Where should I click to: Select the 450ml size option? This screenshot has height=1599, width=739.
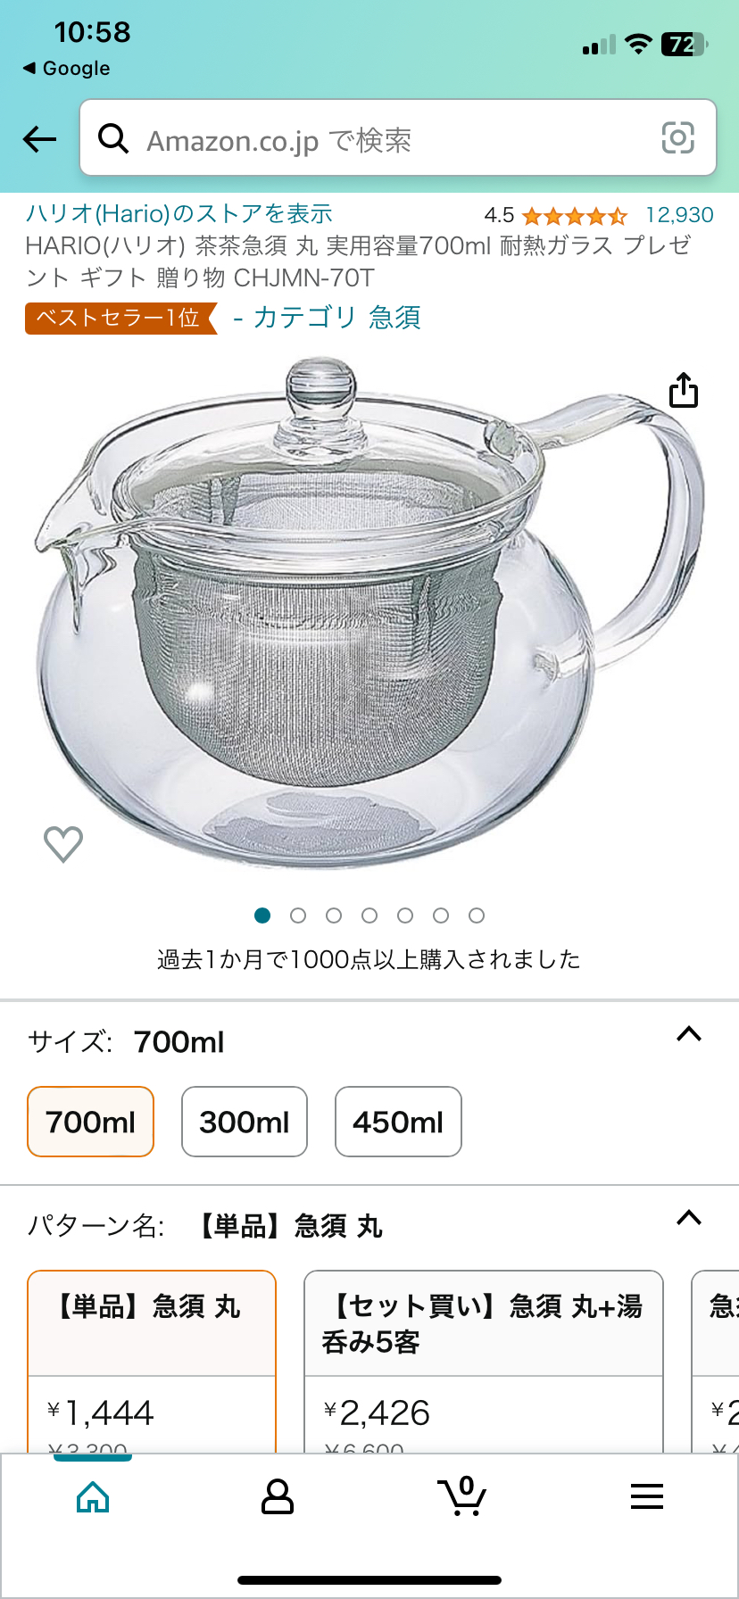[x=398, y=1122]
